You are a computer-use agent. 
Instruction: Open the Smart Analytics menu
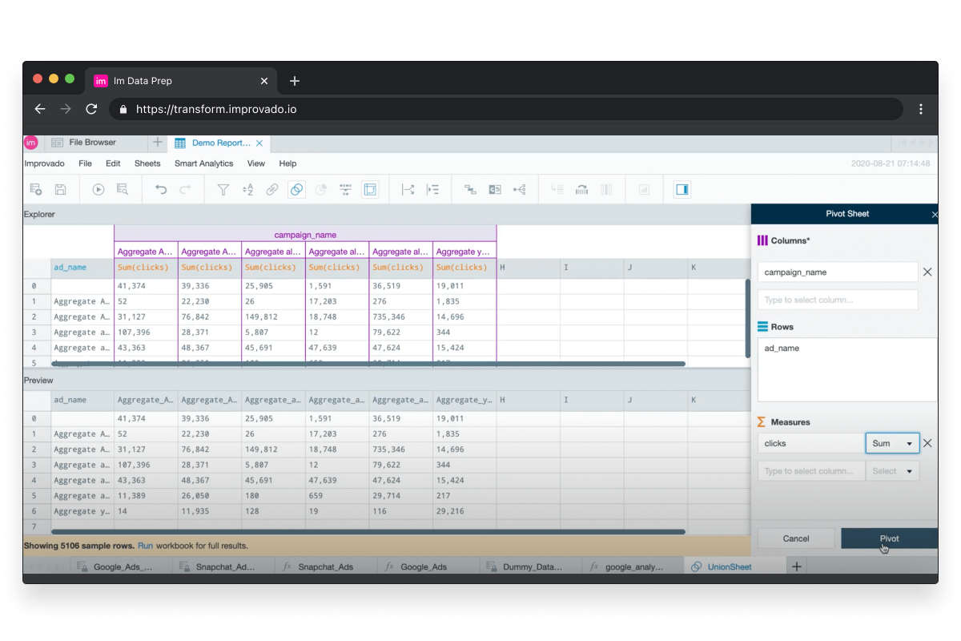pos(203,163)
